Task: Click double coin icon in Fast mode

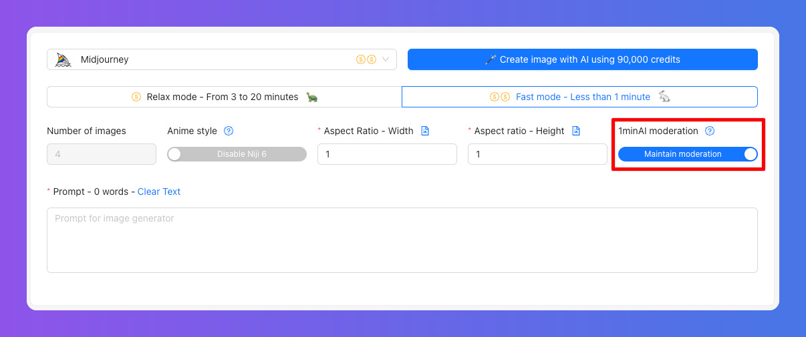Action: [500, 97]
